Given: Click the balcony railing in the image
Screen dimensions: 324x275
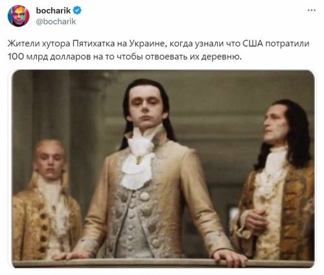Looking at the screenshot, I should pos(163,263).
